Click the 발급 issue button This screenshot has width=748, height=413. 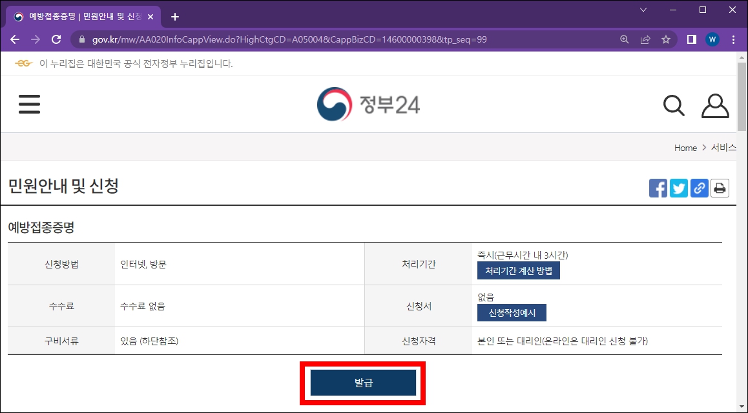tap(362, 382)
